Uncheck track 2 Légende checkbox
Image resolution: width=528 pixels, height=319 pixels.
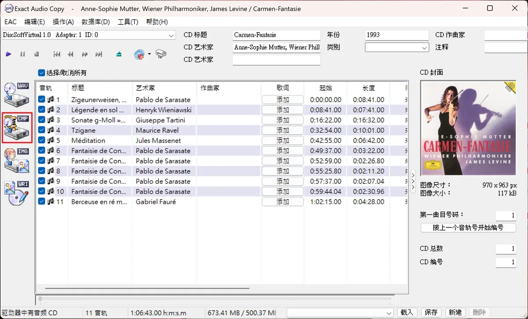point(41,110)
